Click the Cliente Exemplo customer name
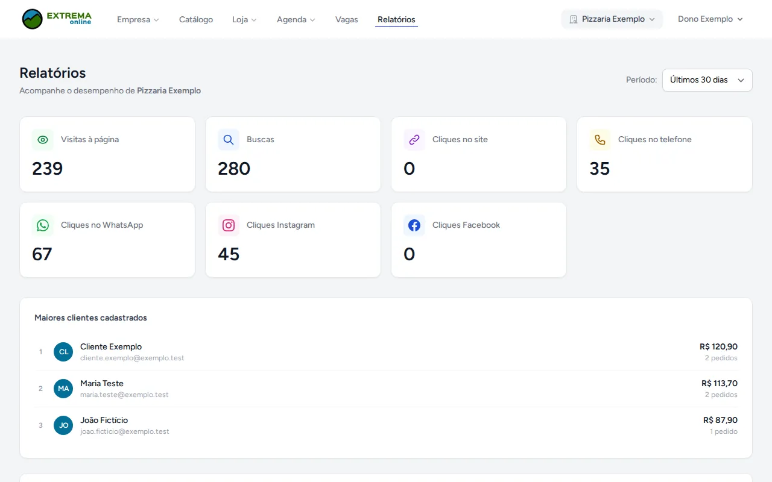772x482 pixels. pyautogui.click(x=111, y=347)
